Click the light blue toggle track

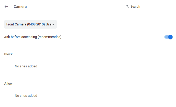(166, 37)
